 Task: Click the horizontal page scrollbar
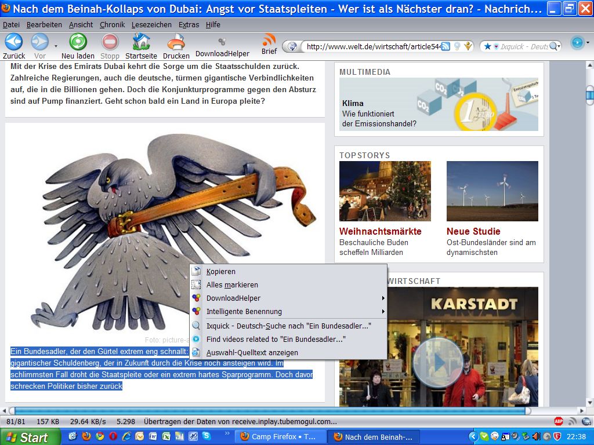(267, 411)
